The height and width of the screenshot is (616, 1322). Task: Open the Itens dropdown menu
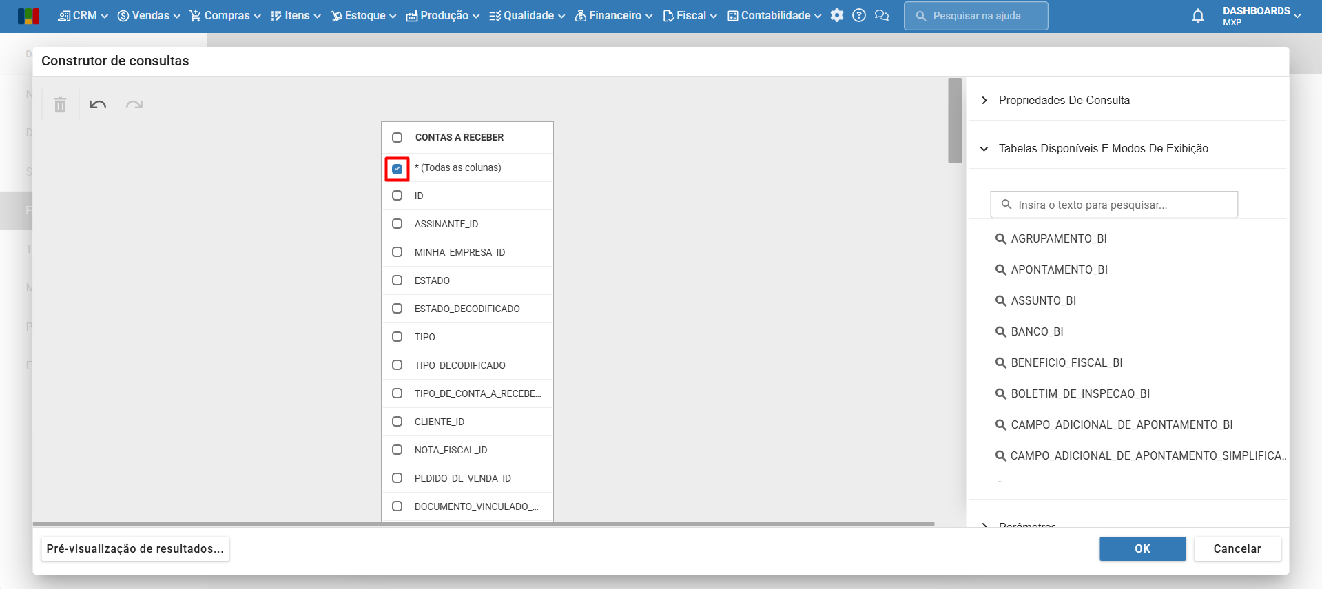click(x=296, y=15)
